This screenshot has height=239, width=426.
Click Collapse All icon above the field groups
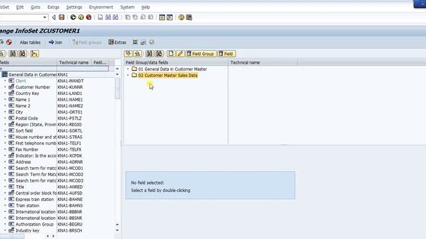138,54
